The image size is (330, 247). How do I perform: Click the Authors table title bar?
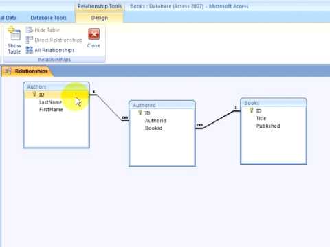[56, 86]
